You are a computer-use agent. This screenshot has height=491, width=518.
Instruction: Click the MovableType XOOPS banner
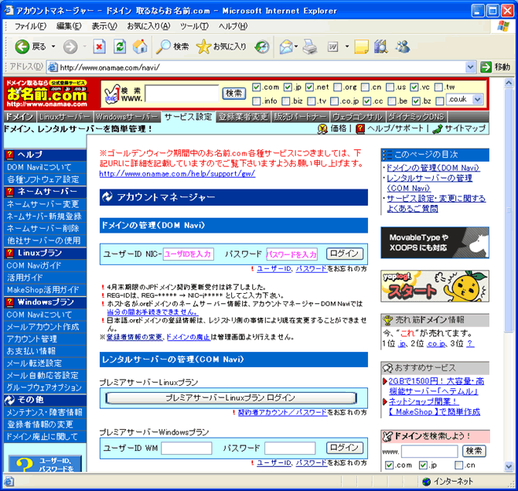[x=435, y=243]
